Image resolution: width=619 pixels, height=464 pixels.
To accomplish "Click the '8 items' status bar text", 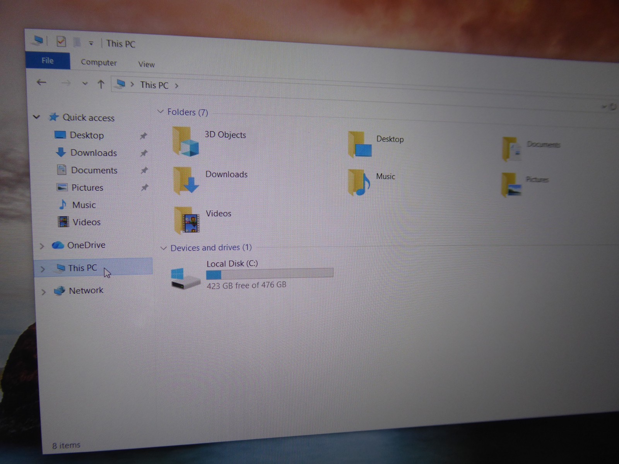I will click(66, 445).
